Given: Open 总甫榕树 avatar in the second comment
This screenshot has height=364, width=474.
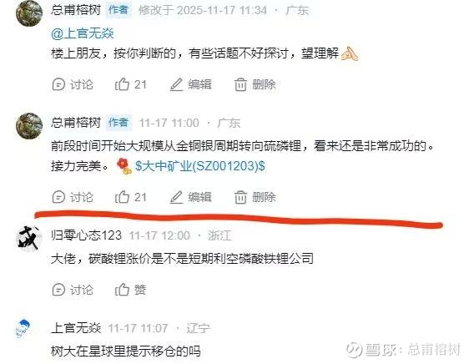Looking at the screenshot, I should click(29, 126).
